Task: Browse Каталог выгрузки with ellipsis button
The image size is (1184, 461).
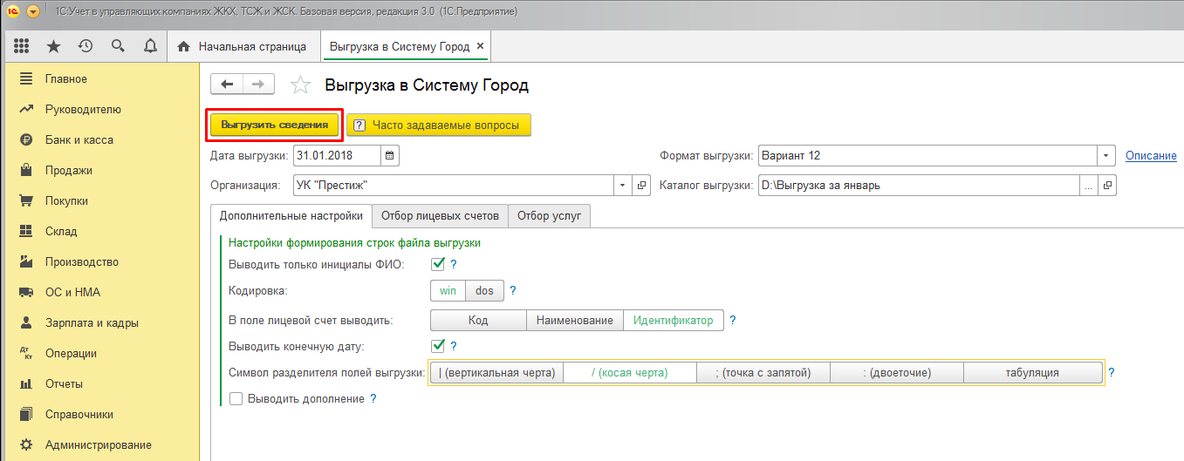Action: 1088,186
